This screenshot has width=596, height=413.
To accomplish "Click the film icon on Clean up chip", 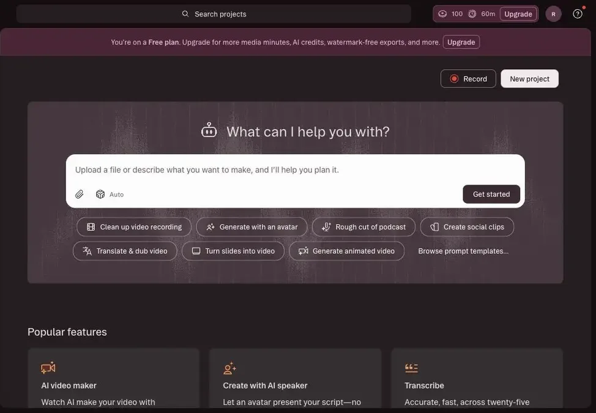I will pos(91,227).
